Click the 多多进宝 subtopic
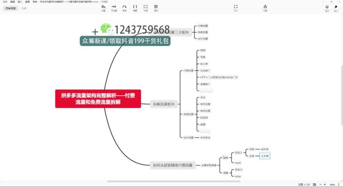 pyautogui.click(x=205, y=137)
